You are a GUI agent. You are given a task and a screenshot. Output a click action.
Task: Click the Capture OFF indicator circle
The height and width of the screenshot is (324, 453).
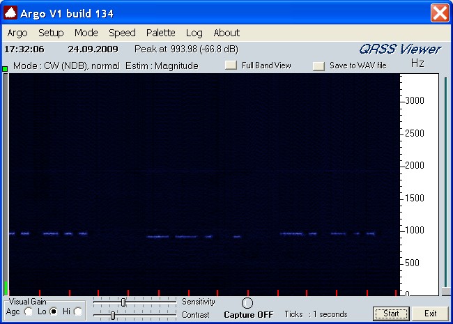[247, 303]
